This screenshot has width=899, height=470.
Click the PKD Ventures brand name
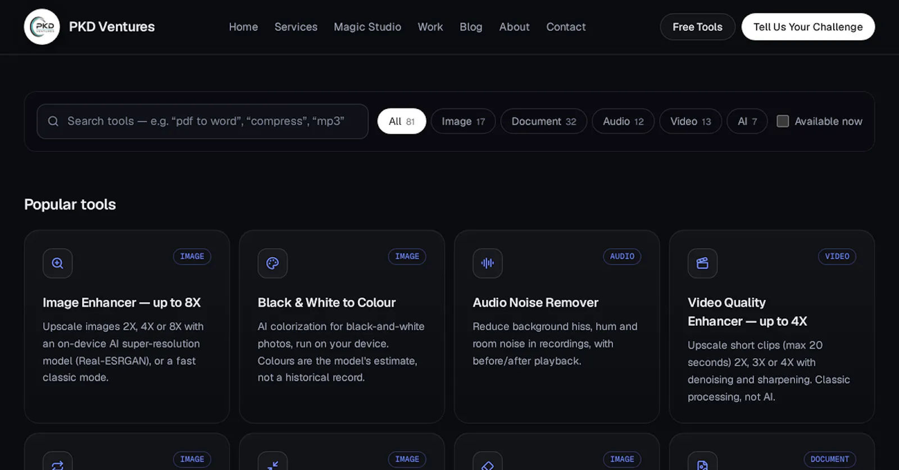[112, 27]
